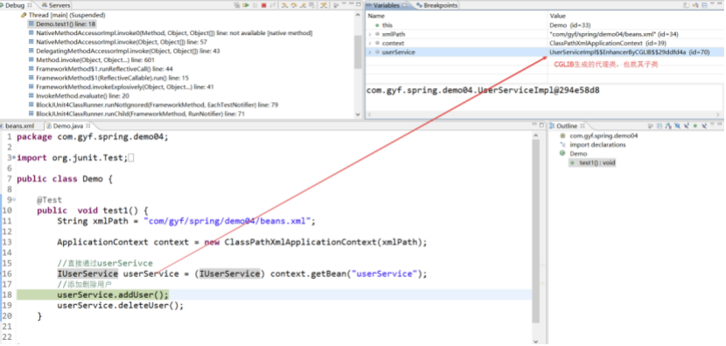Click the Step Over icon

tap(294, 5)
